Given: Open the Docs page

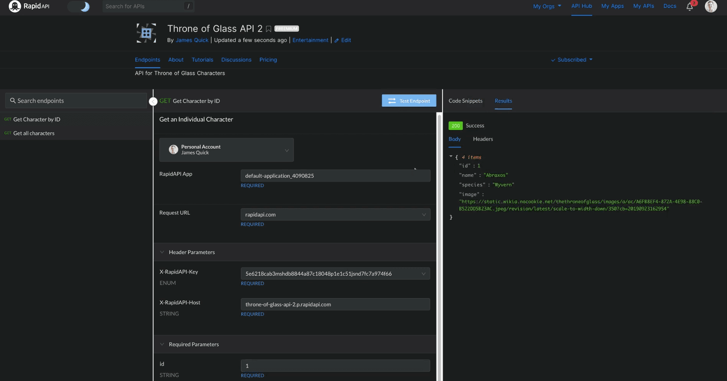Looking at the screenshot, I should [x=669, y=6].
